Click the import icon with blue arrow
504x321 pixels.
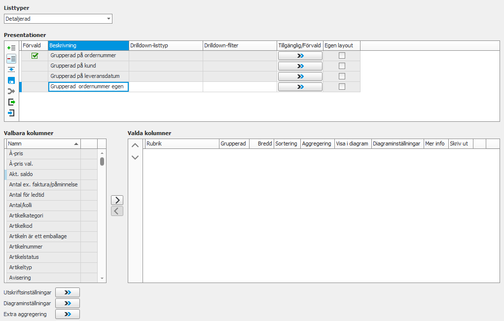tap(11, 113)
